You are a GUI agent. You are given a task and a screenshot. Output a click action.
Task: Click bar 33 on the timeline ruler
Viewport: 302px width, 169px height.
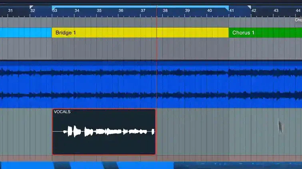pyautogui.click(x=55, y=11)
